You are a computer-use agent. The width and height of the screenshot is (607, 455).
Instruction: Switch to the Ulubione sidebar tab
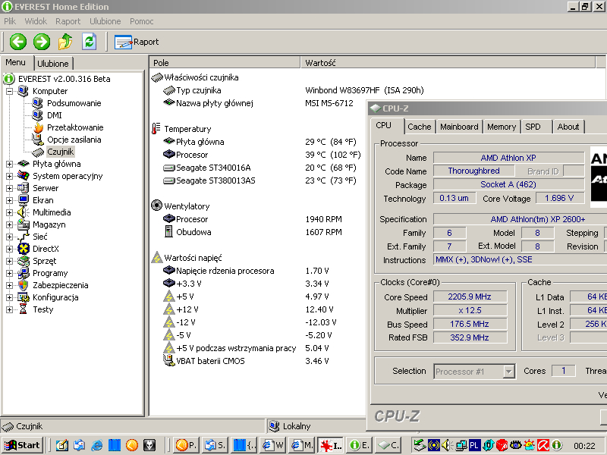click(53, 64)
